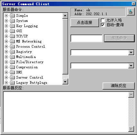Expand the GUI tree node
The height and width of the screenshot is (135, 137).
(x=6, y=31)
